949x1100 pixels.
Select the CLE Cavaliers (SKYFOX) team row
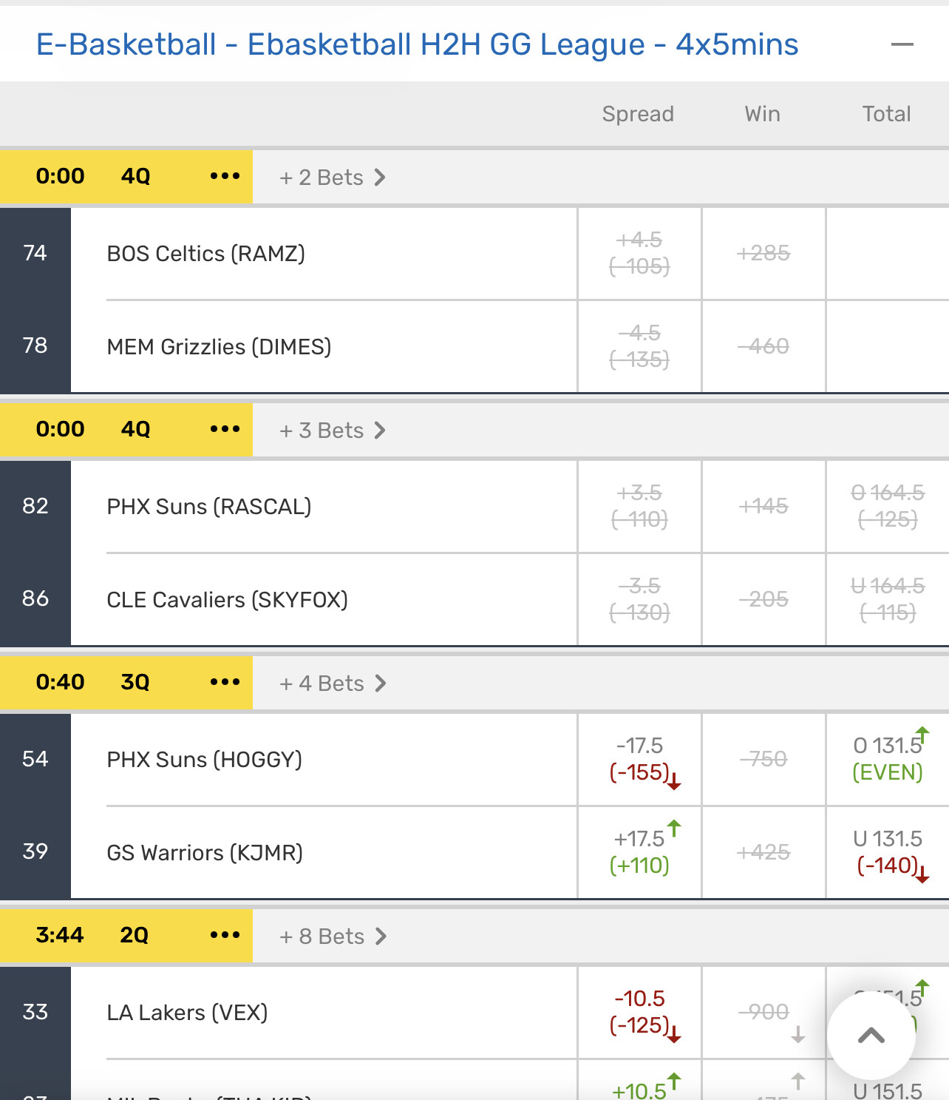pos(227,600)
